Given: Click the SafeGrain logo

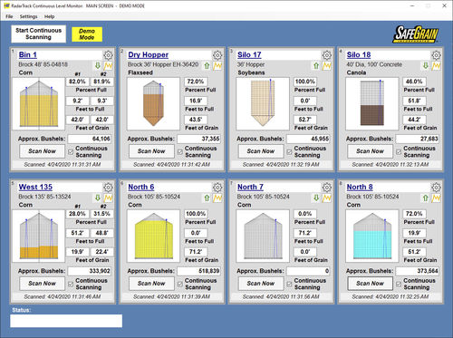Looking at the screenshot, I should click(x=416, y=34).
